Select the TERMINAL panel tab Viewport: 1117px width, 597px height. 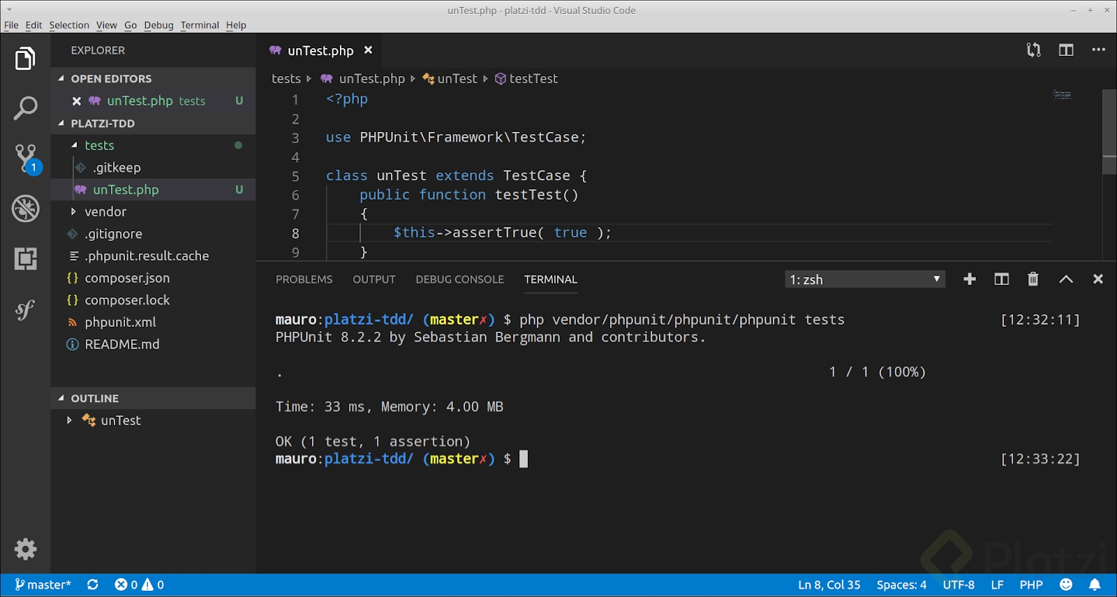click(x=551, y=279)
